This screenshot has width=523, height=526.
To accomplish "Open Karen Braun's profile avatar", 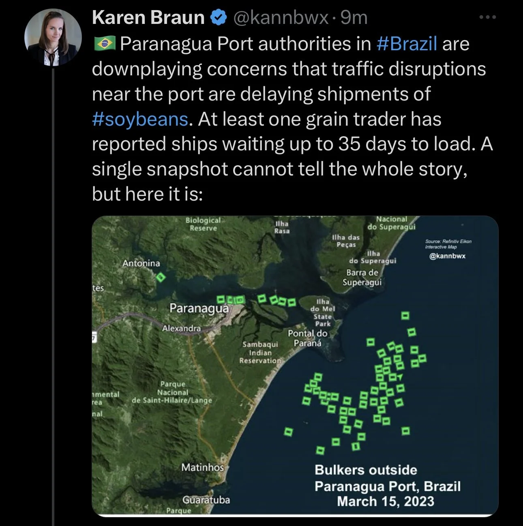I will coord(53,37).
